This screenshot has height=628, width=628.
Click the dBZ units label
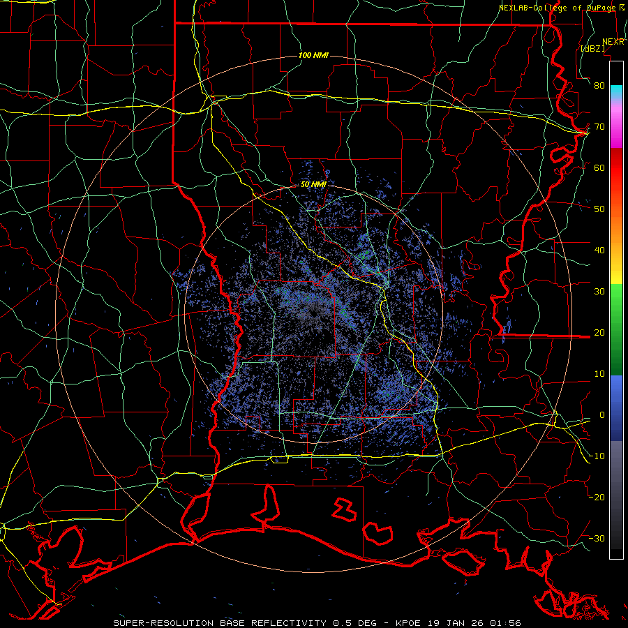pos(592,48)
